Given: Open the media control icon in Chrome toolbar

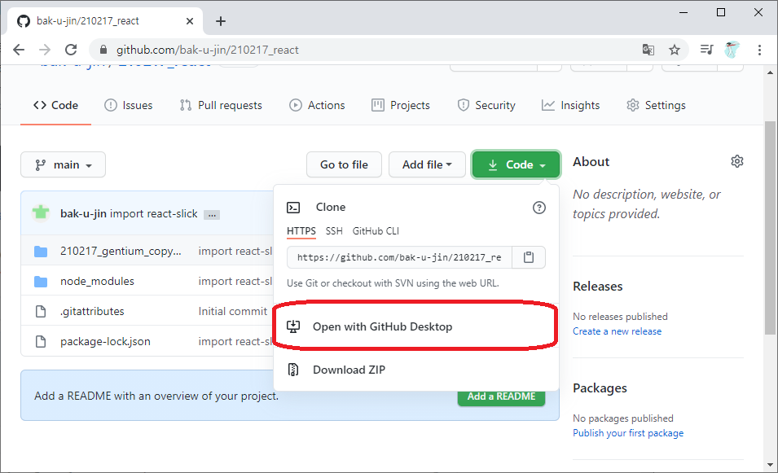Looking at the screenshot, I should point(706,50).
